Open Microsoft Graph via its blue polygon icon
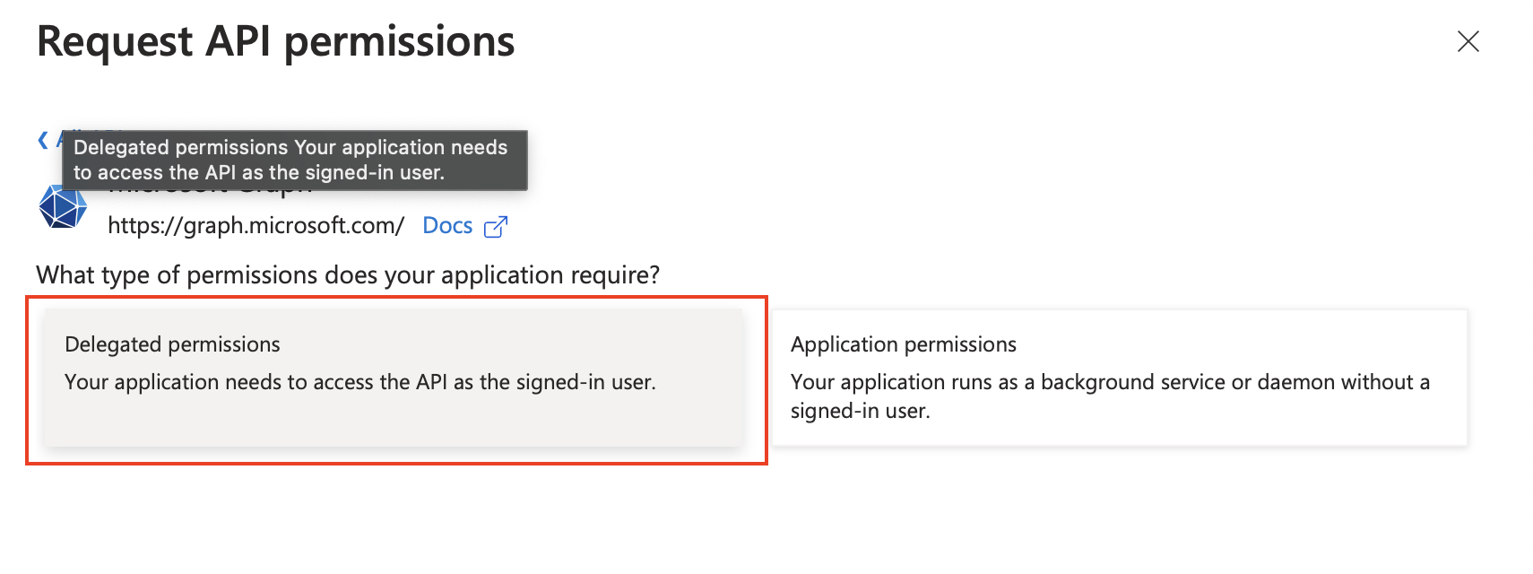The height and width of the screenshot is (574, 1533). click(x=61, y=206)
